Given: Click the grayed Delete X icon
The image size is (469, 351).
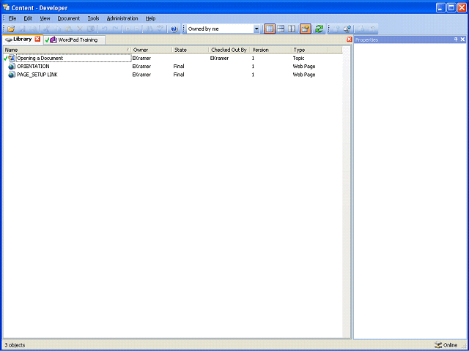Looking at the screenshot, I should (80, 29).
